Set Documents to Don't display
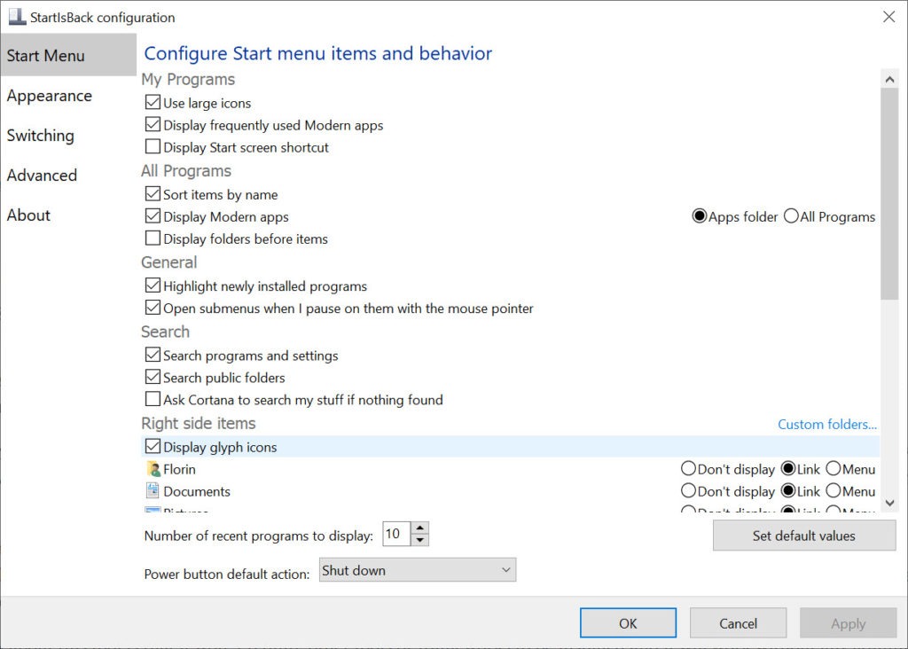The width and height of the screenshot is (908, 649). (x=688, y=490)
